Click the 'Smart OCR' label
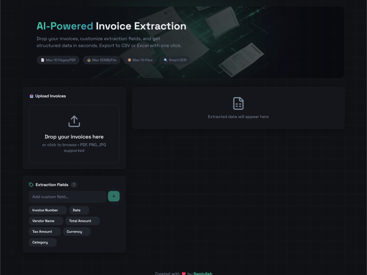367x275 pixels. pos(178,60)
